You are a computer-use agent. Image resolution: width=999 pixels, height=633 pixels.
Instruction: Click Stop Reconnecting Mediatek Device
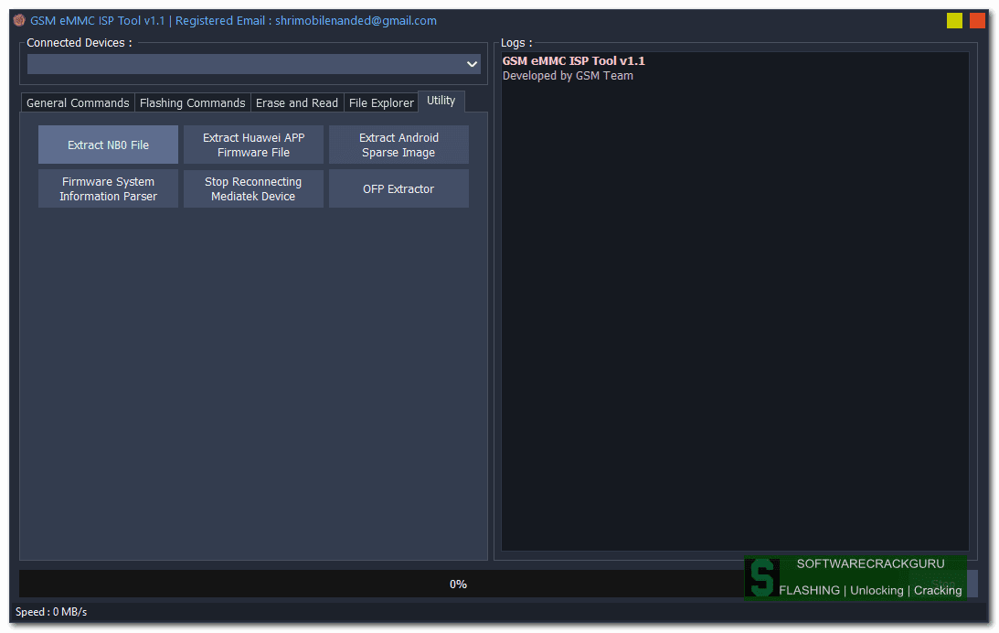[x=253, y=188]
